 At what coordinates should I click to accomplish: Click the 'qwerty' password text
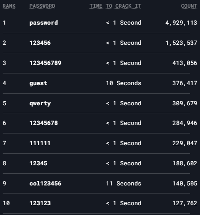coord(40,103)
